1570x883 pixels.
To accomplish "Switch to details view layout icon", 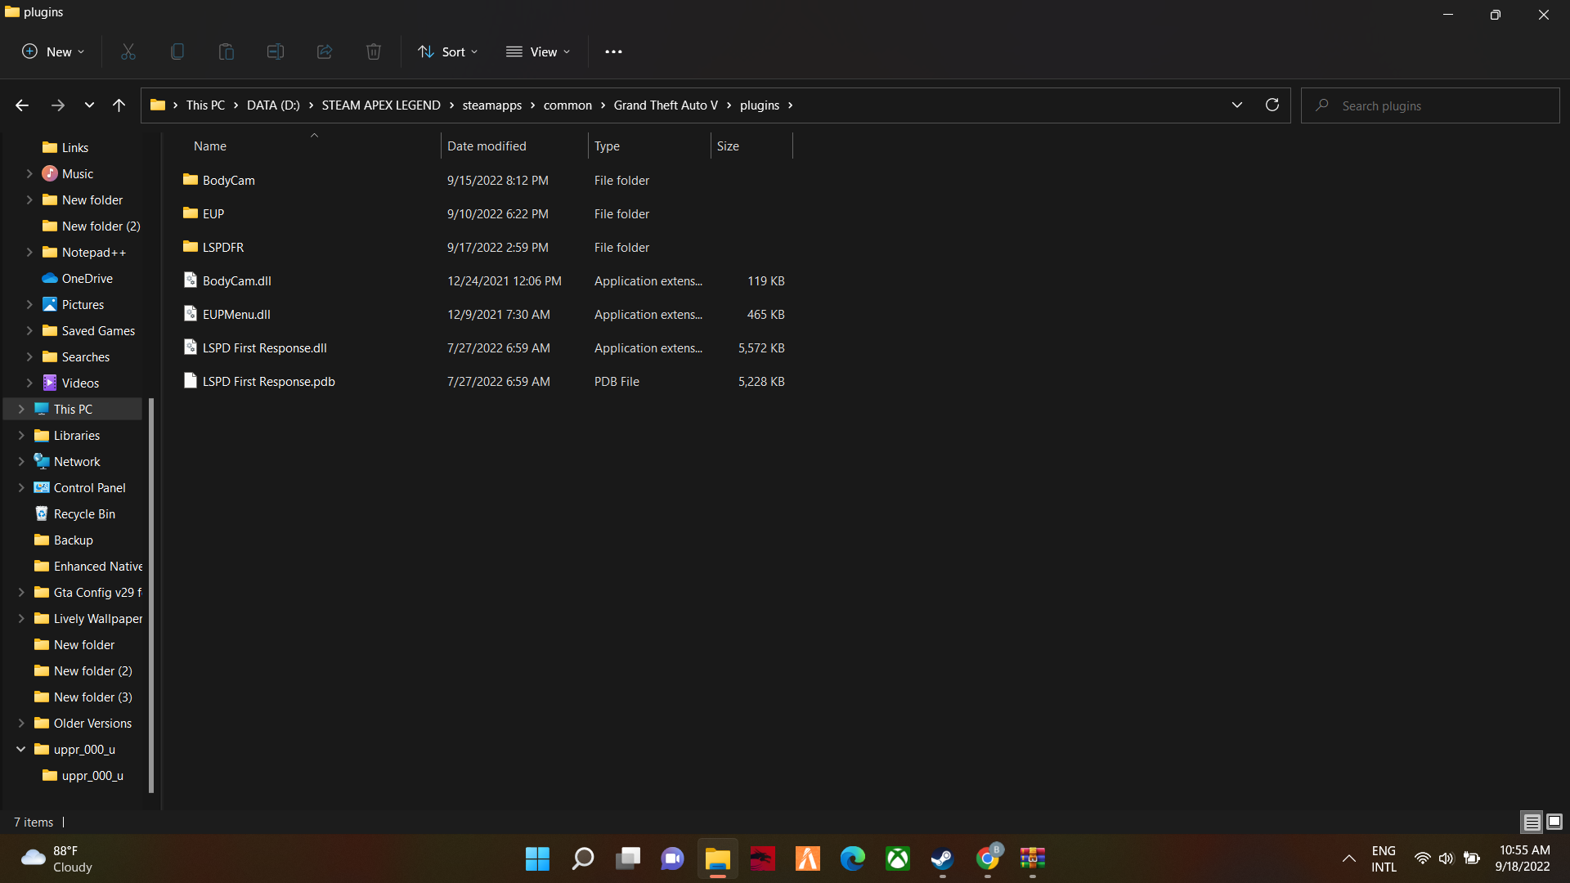I will point(1532,822).
